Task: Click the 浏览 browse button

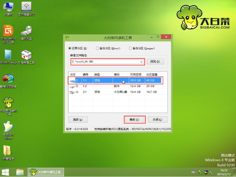Action: (x=155, y=62)
